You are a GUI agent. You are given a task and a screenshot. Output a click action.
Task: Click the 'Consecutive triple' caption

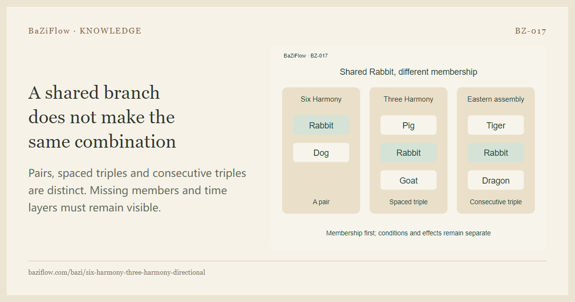coord(495,202)
